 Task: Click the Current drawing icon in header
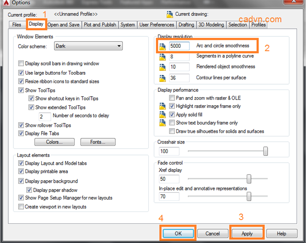tap(170, 14)
